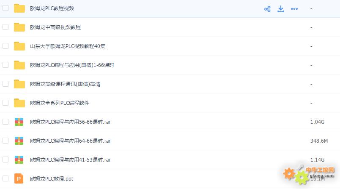Screen dimensions: 340x189
Task: Click folder icon of 欧姆龙PLC编程与应用(唐倩)1-66课时
Action: [x=19, y=65]
